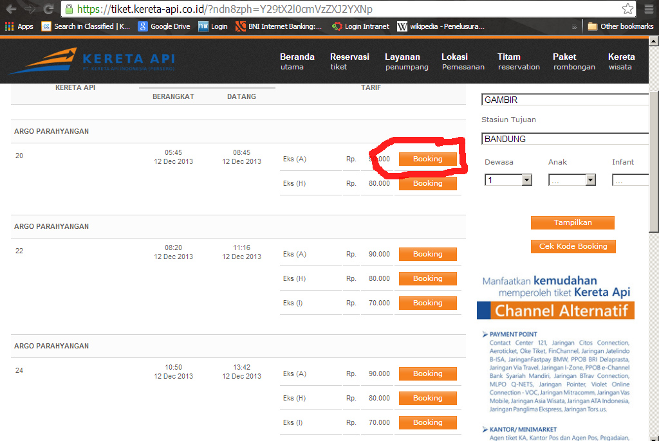This screenshot has height=441, width=659.
Task: Open the Apps bookmark shortcut
Action: pyautogui.click(x=19, y=26)
